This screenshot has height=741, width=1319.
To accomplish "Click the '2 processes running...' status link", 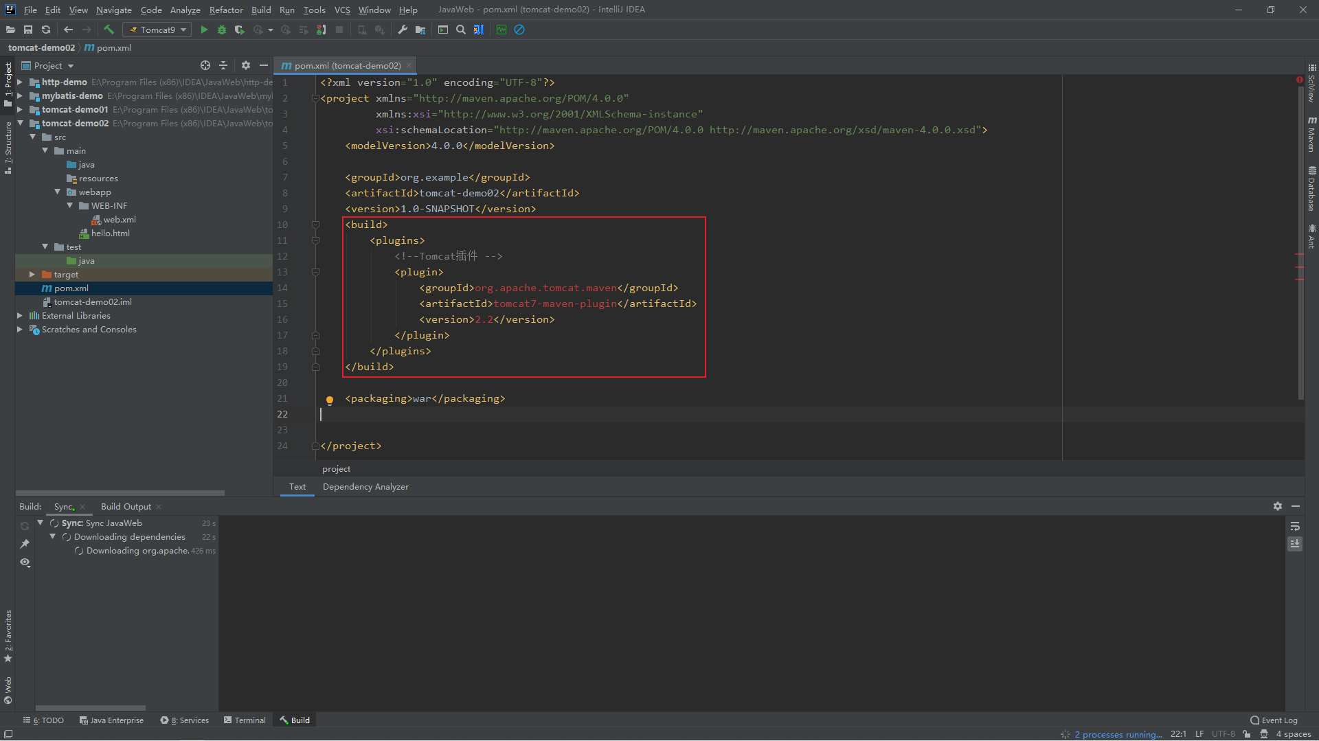I will tap(1118, 734).
